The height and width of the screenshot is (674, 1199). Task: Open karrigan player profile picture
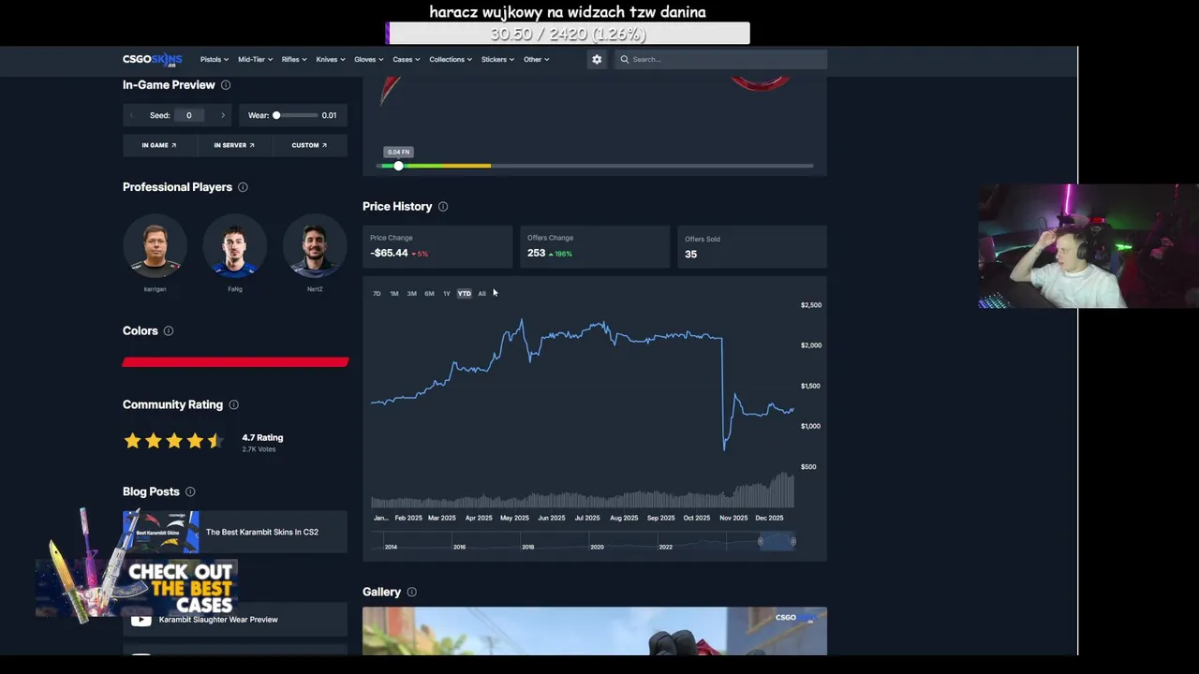coord(155,246)
